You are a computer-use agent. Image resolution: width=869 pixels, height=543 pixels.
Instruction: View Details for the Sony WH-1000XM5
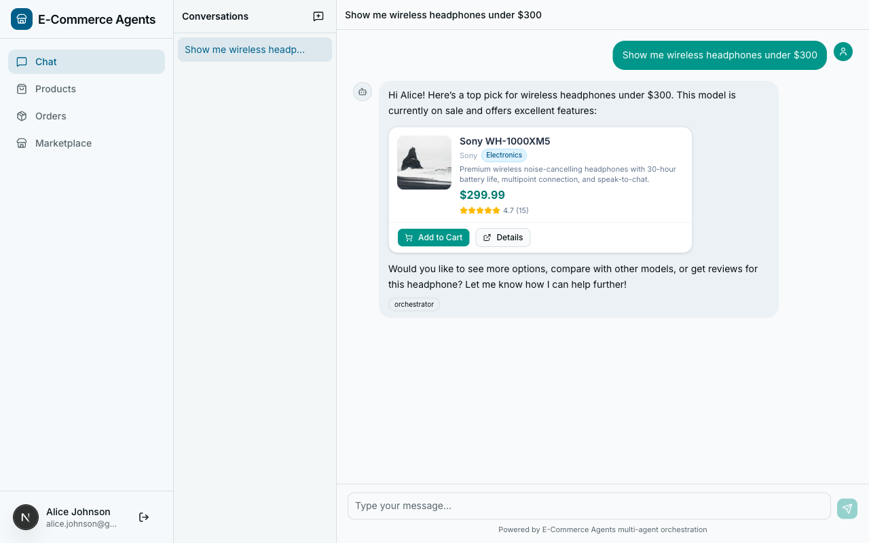coord(502,238)
